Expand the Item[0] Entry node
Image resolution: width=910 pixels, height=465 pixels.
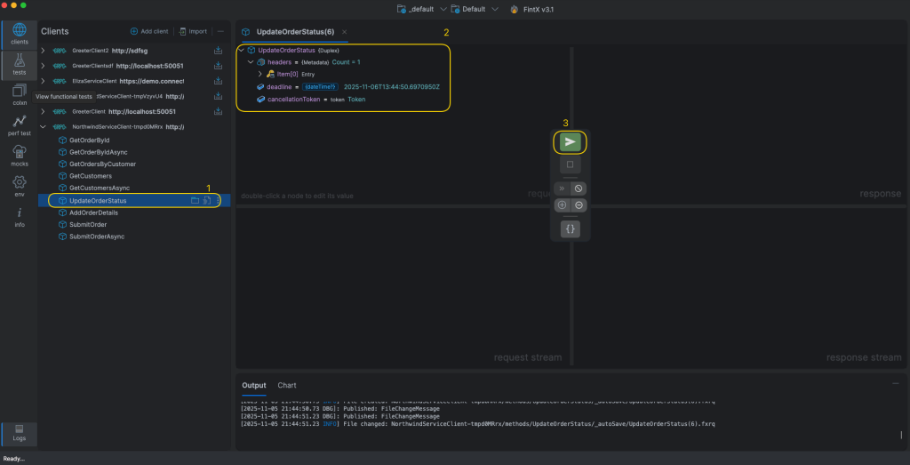click(x=260, y=74)
